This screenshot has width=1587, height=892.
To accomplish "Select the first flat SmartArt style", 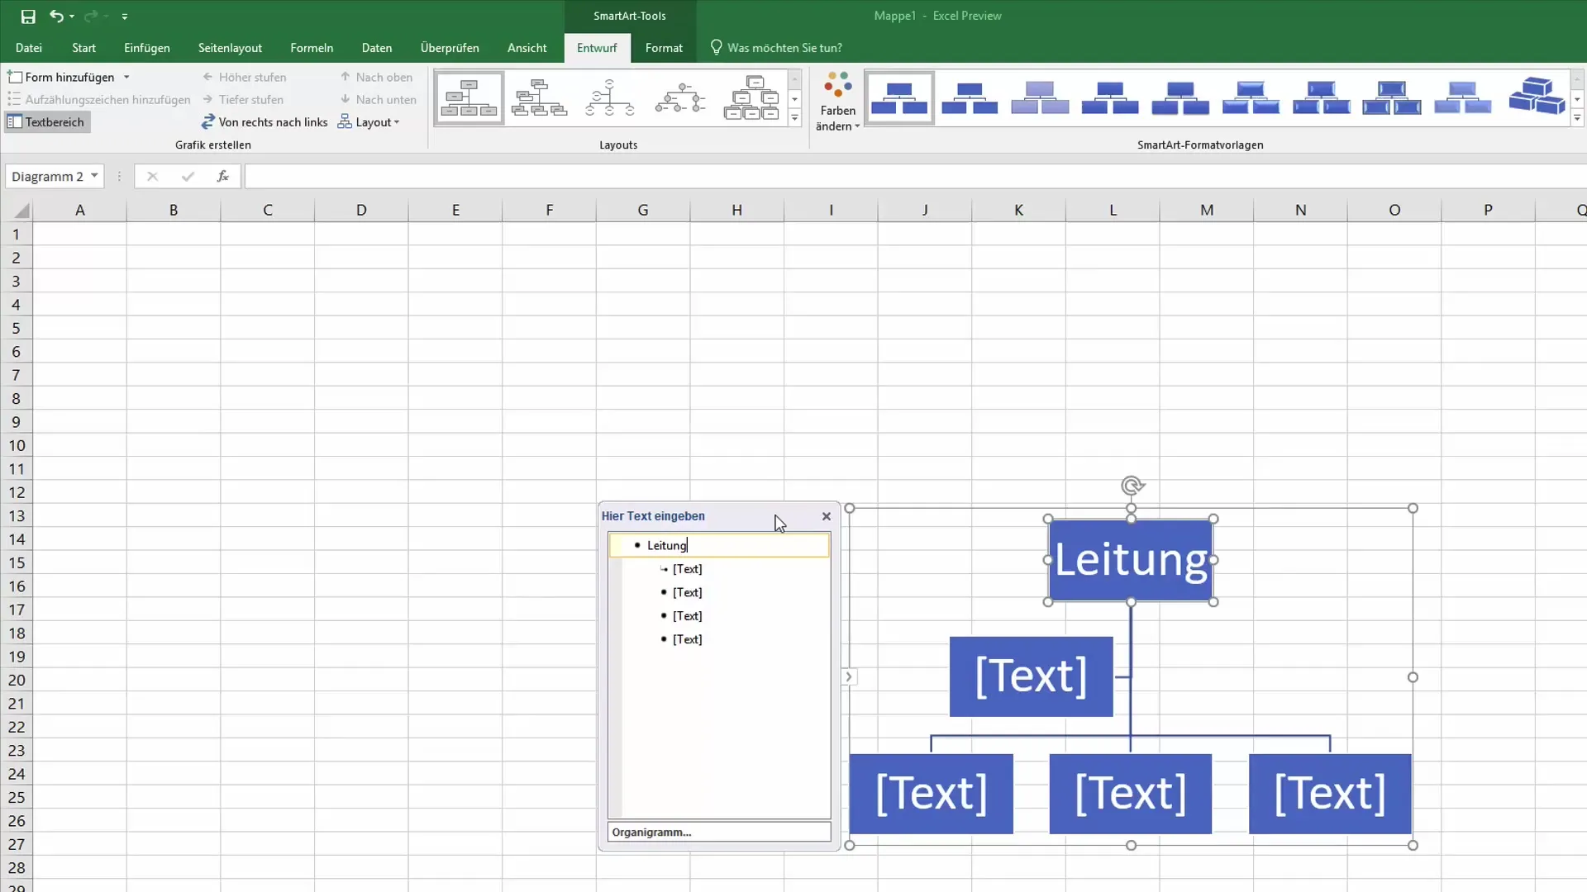I will pos(899,98).
